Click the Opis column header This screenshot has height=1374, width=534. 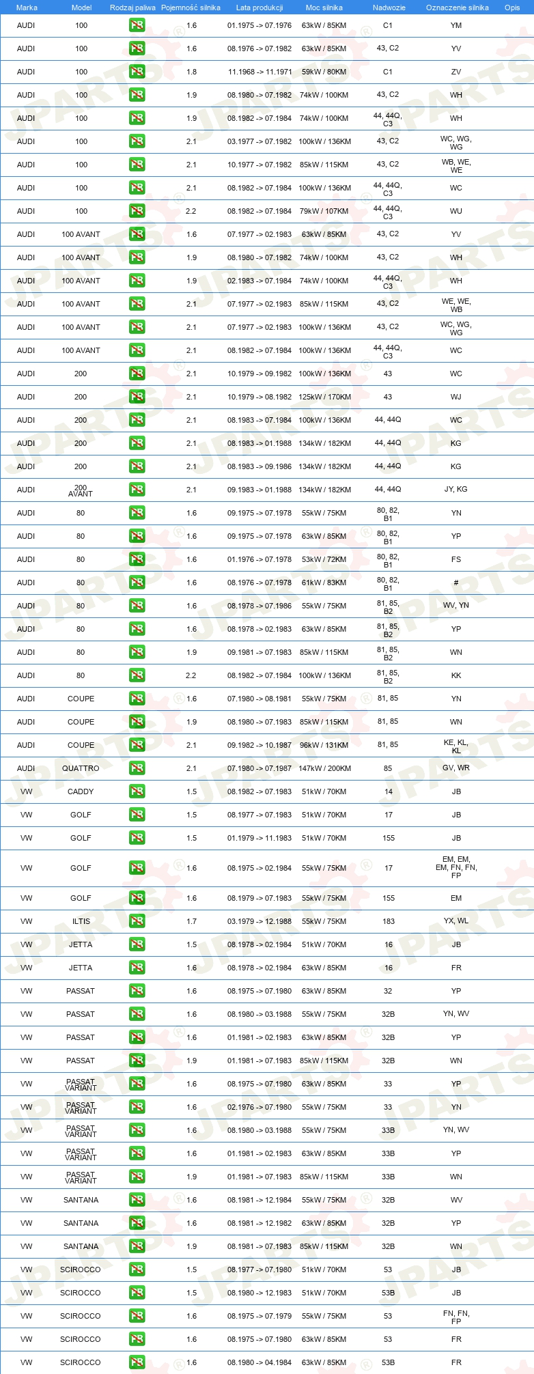(512, 8)
